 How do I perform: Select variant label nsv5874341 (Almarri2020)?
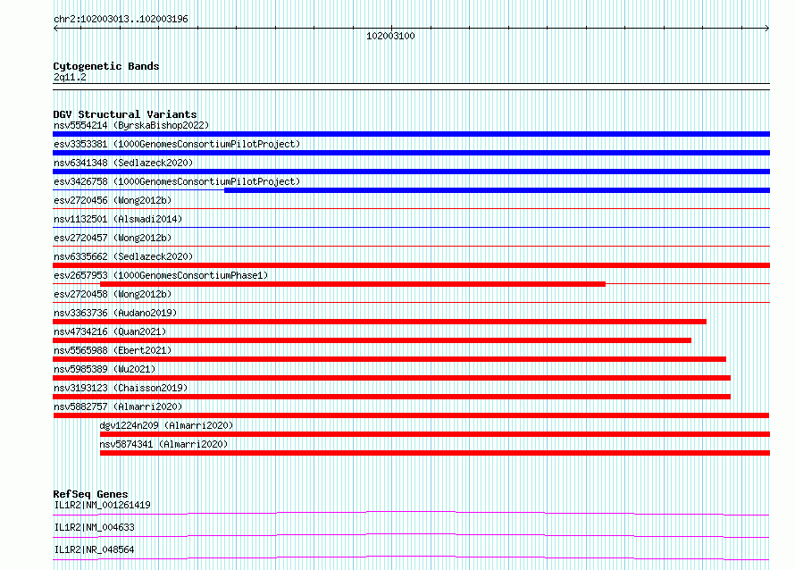[x=163, y=444]
